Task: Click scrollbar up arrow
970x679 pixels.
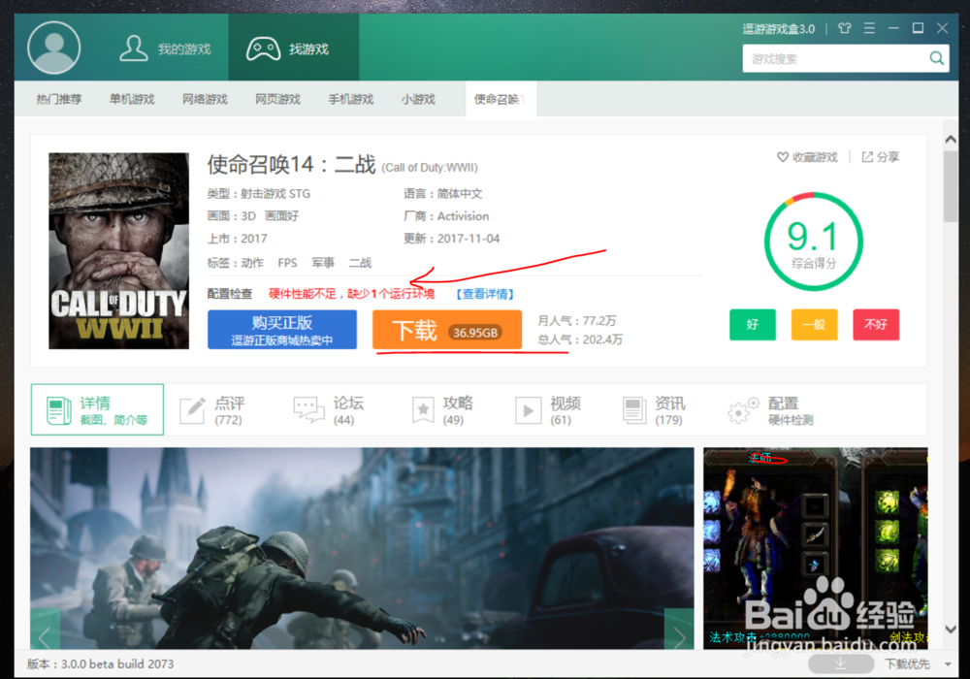Action: point(951,140)
